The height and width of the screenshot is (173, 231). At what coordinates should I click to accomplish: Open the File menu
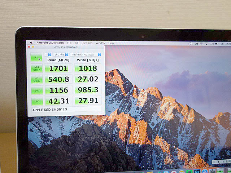tap(69, 43)
